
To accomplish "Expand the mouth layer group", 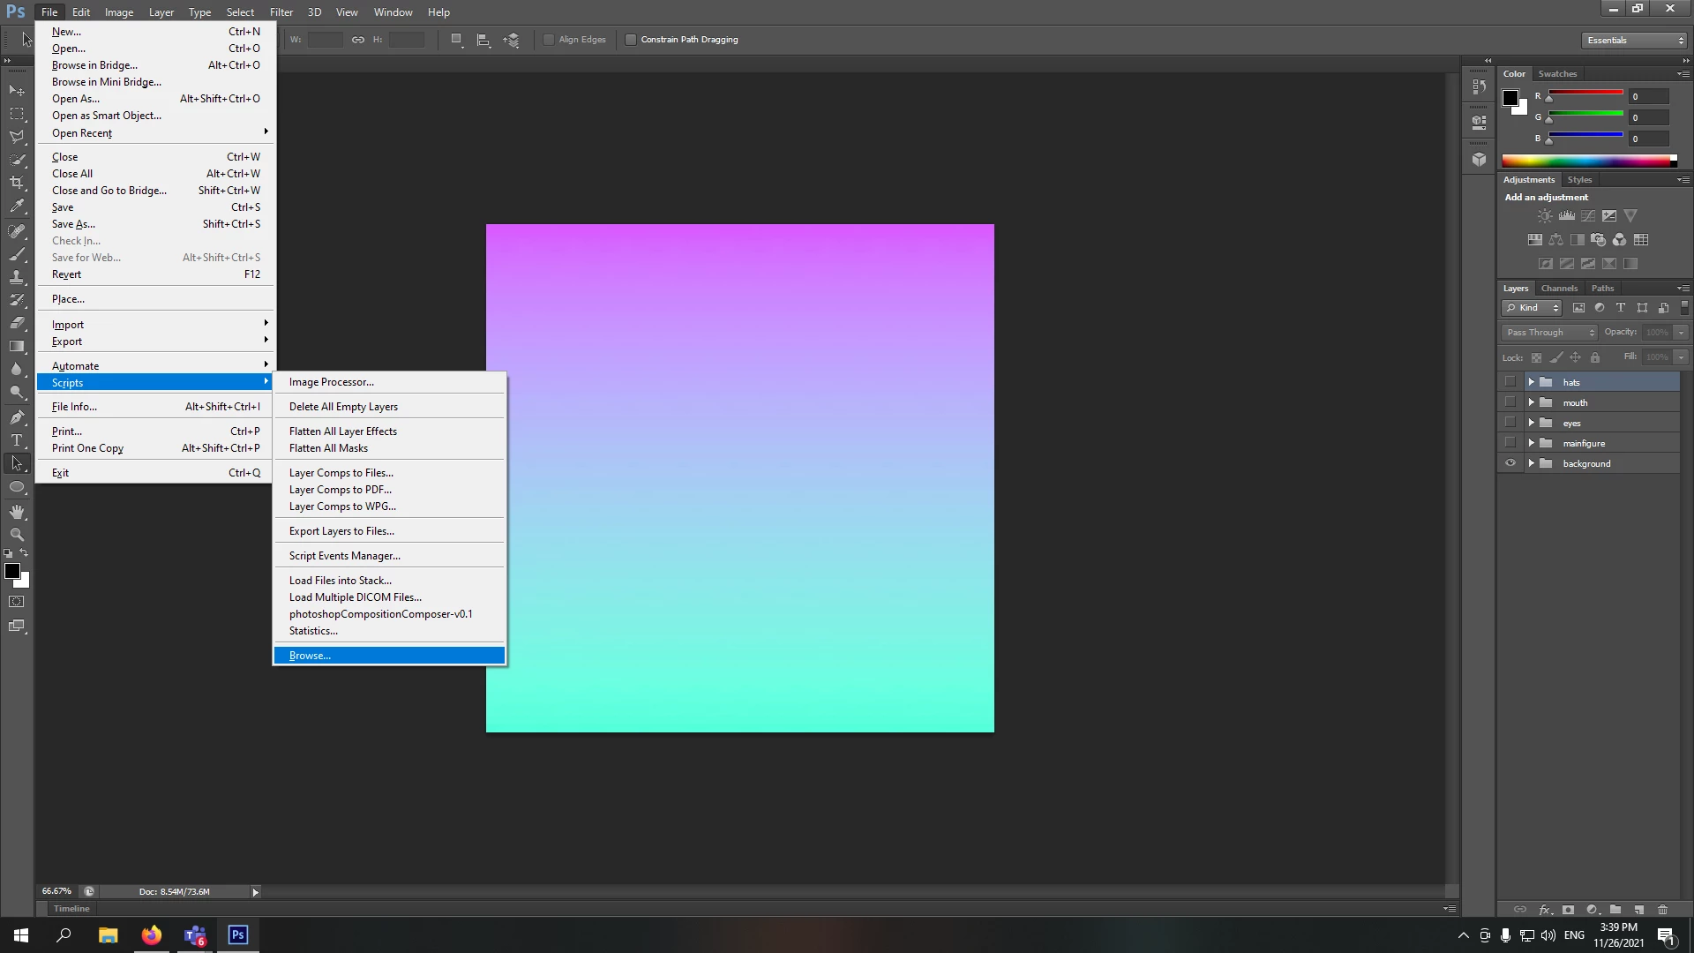I will pos(1532,402).
